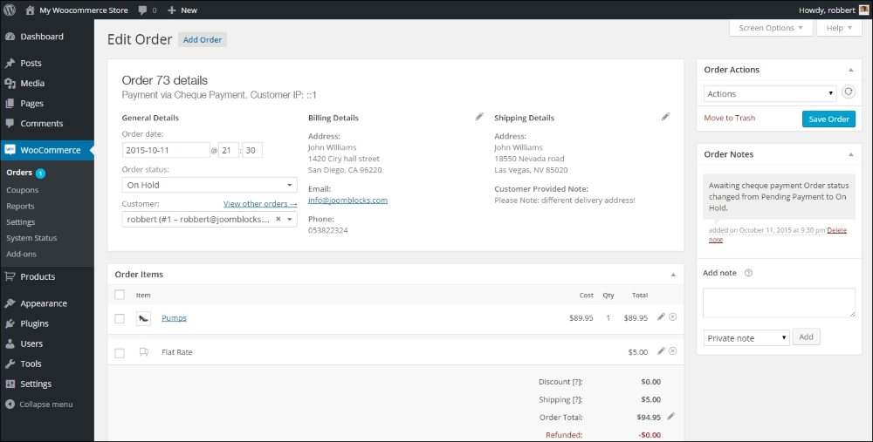Open the My Woocommerce Store home icon
The image size is (873, 442).
tap(30, 10)
